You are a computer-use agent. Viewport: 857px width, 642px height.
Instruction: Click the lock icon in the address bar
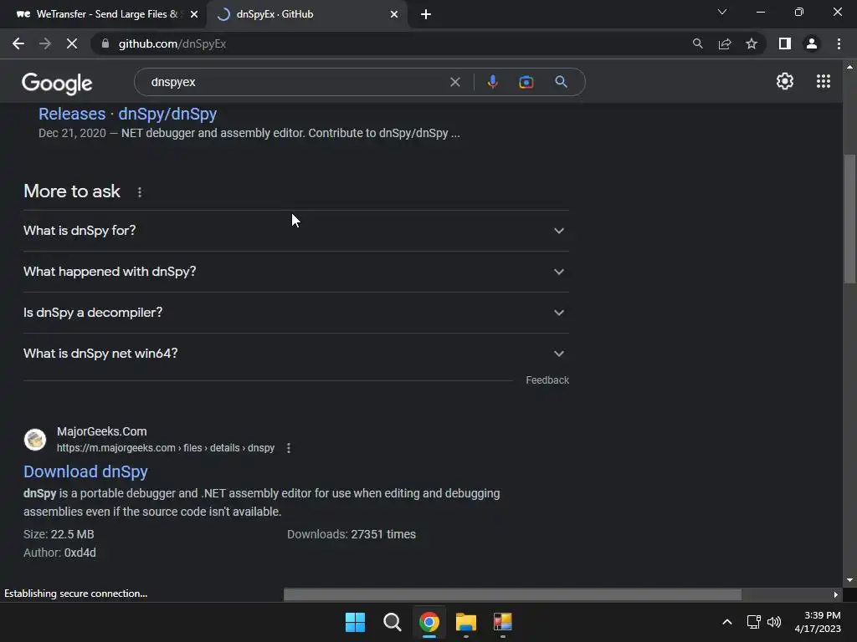pyautogui.click(x=105, y=43)
